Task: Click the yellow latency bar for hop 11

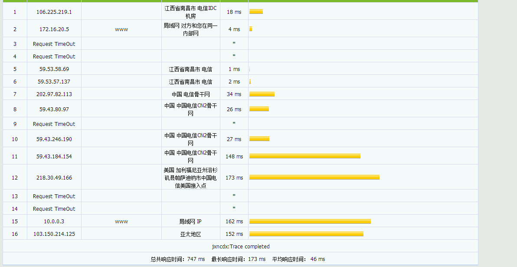Action: click(304, 156)
